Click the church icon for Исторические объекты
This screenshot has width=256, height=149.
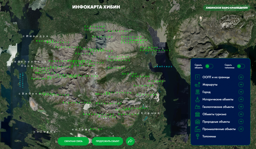pos(197,99)
